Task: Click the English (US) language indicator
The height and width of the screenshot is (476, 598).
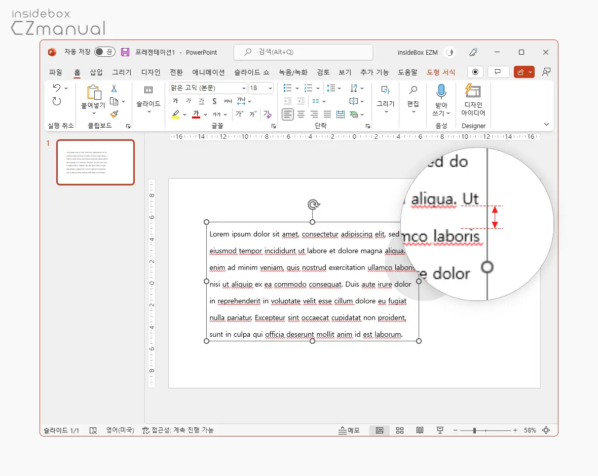Action: 120,430
